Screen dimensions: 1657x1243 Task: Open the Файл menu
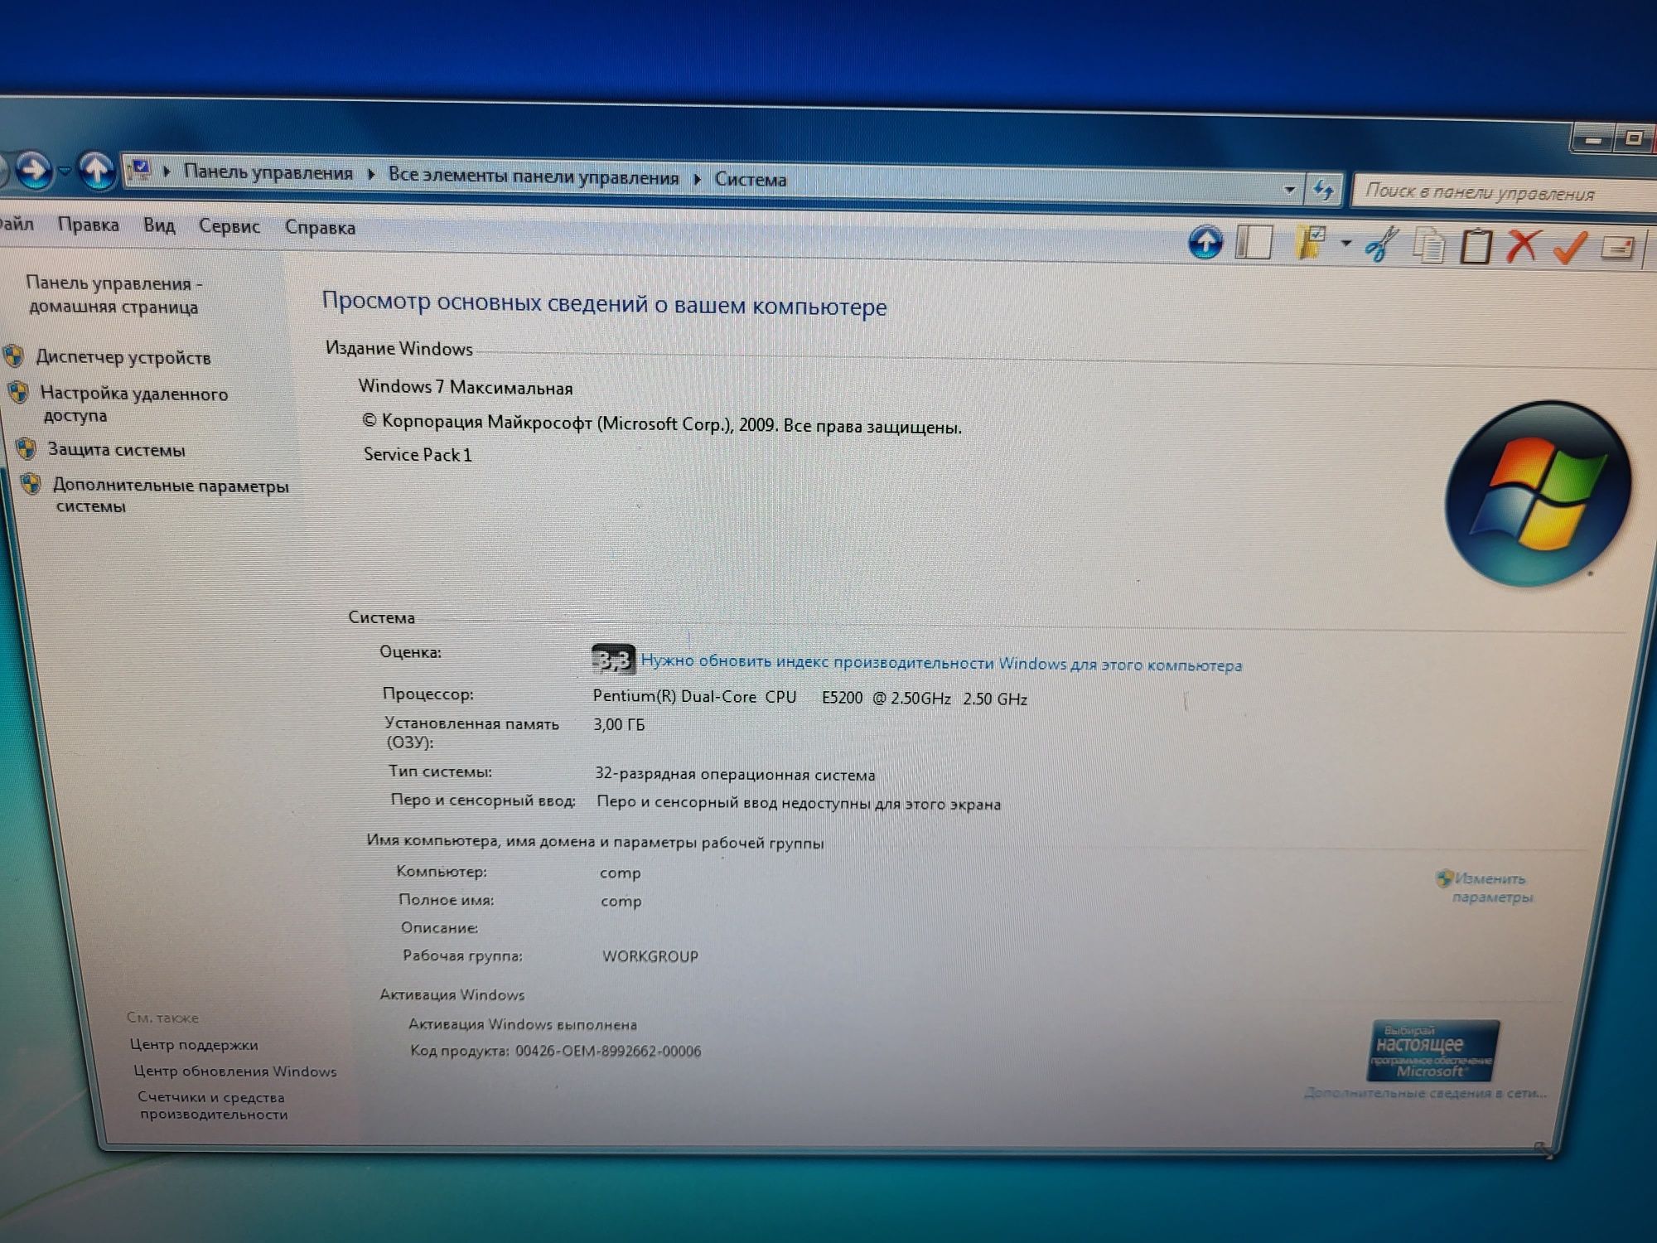click(x=16, y=224)
